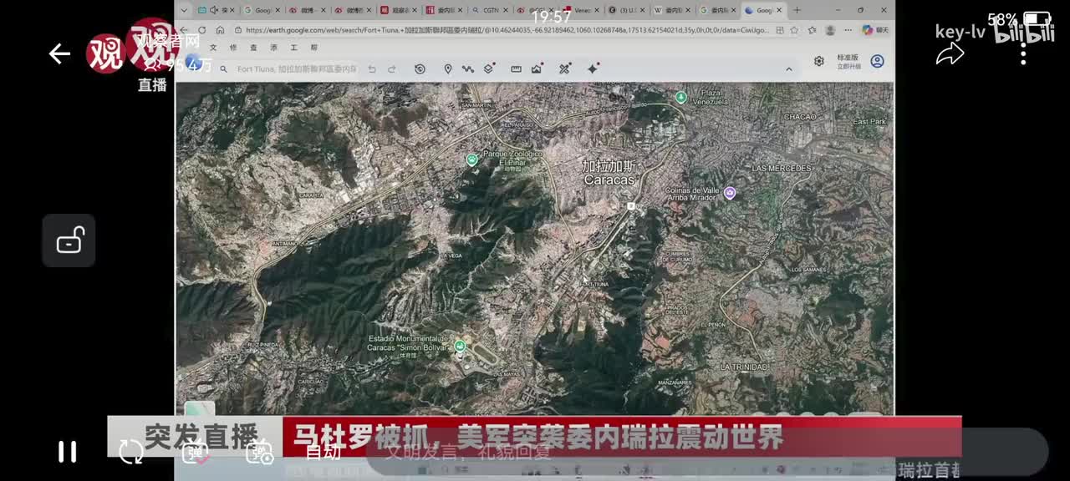Tap the back arrow of the video player

coord(59,54)
